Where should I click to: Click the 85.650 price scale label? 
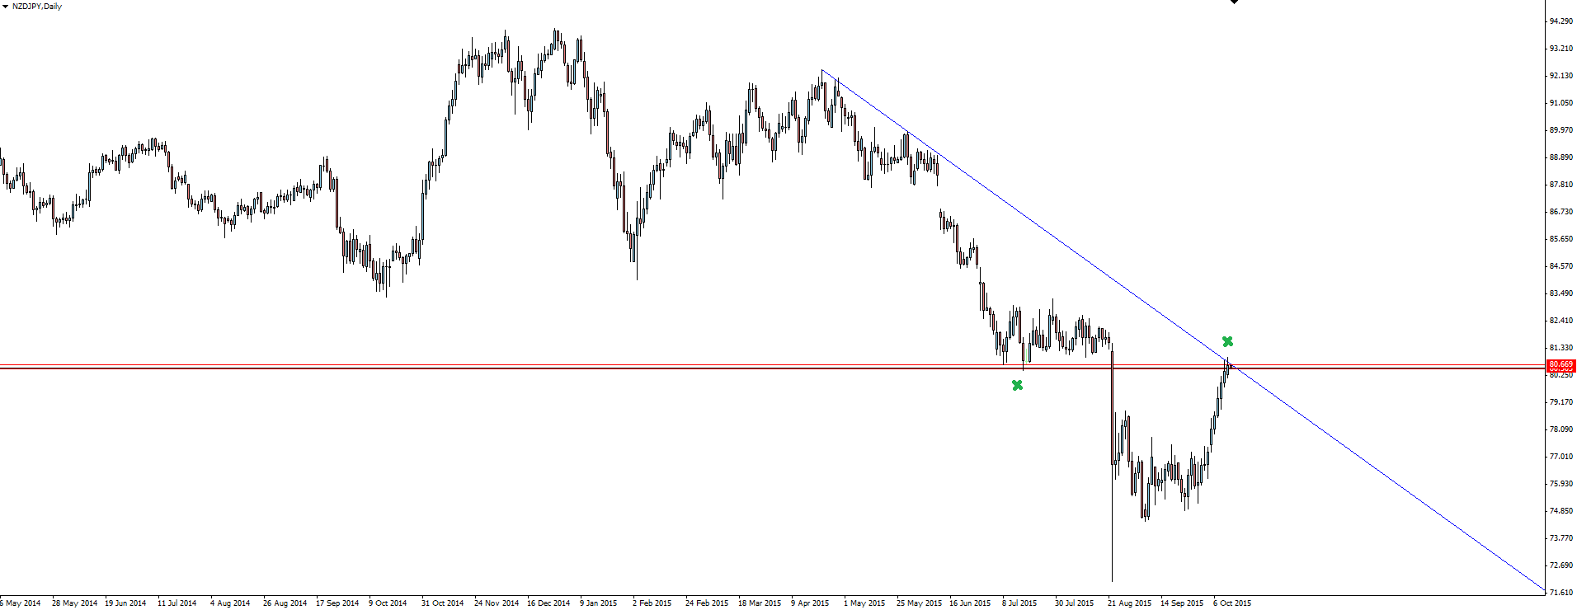click(x=1561, y=239)
